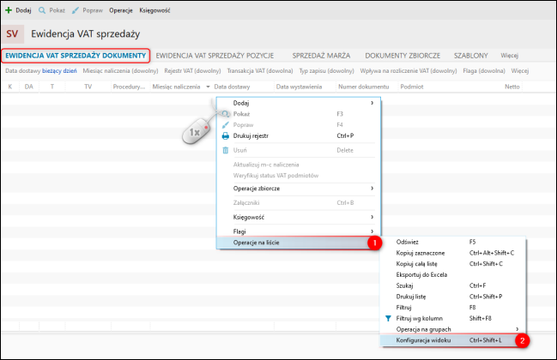Image resolution: width=557 pixels, height=360 pixels.
Task: Click the printer icon beside Drukuj rejestr
Action: tap(225, 135)
